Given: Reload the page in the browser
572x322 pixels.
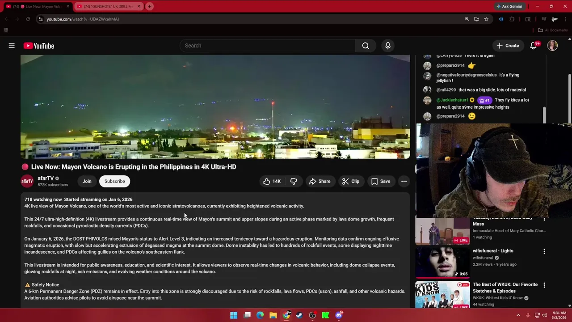Looking at the screenshot, I should 28,19.
